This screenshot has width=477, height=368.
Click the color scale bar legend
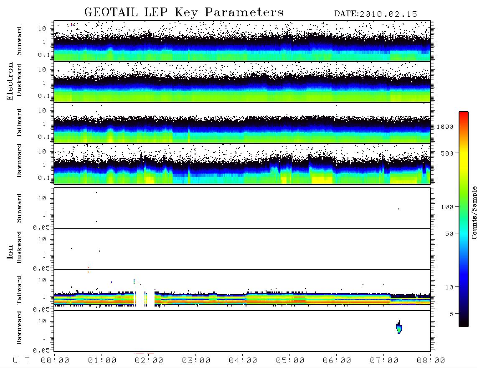[464, 219]
